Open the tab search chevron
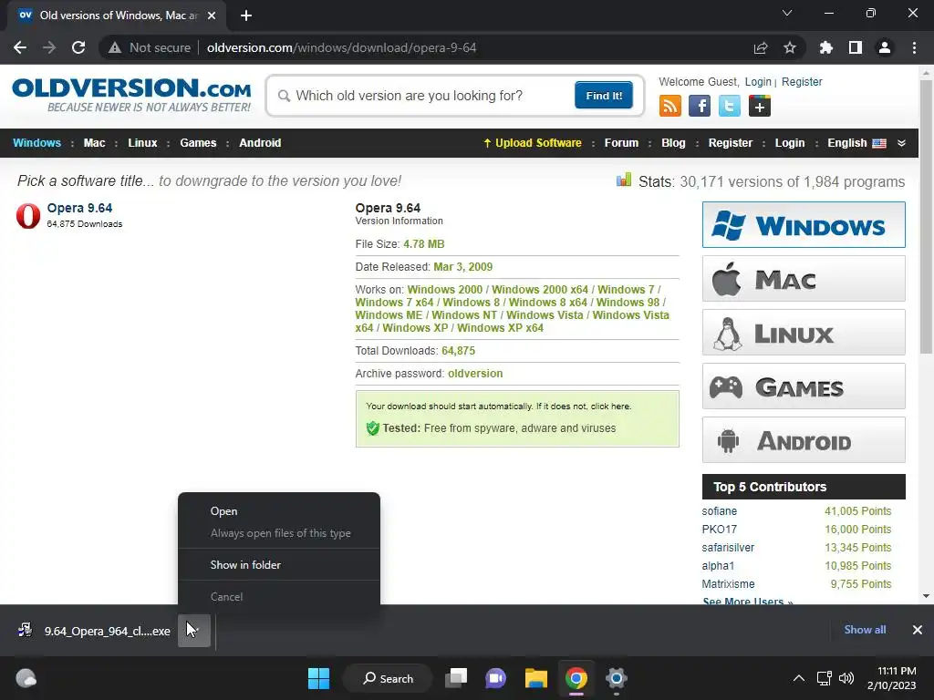Image resolution: width=934 pixels, height=700 pixels. click(787, 13)
